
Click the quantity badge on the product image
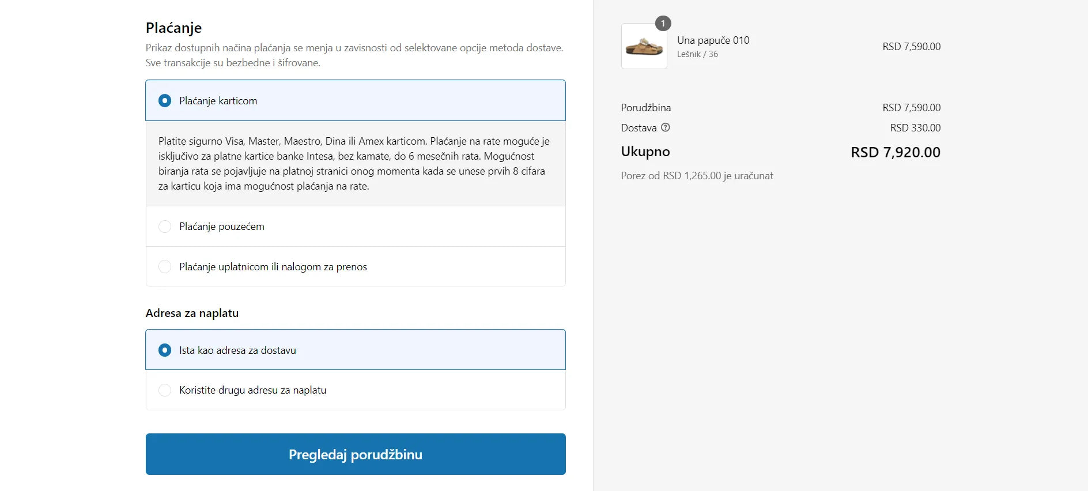663,24
